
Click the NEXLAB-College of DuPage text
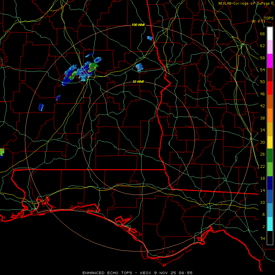[x=244, y=3]
